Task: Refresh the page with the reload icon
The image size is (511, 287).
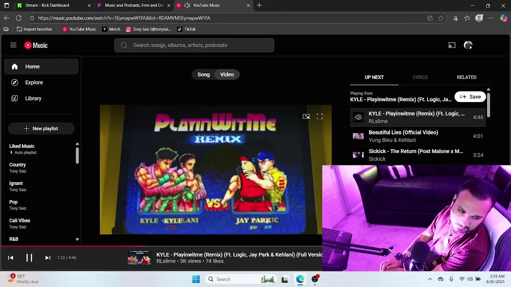Action: pos(18,18)
